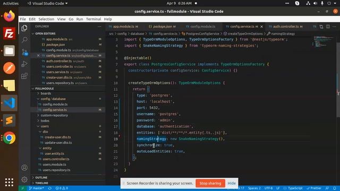Open the Explorer view in activity bar
This screenshot has height=191, width=340.
coord(24,28)
